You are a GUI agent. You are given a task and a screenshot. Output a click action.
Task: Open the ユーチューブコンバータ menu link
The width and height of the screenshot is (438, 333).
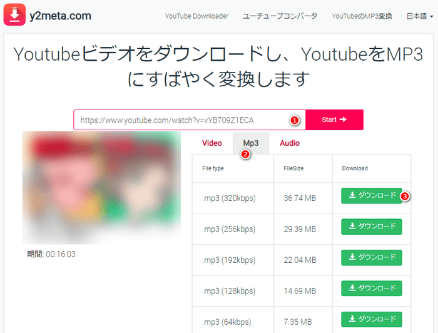tap(280, 16)
